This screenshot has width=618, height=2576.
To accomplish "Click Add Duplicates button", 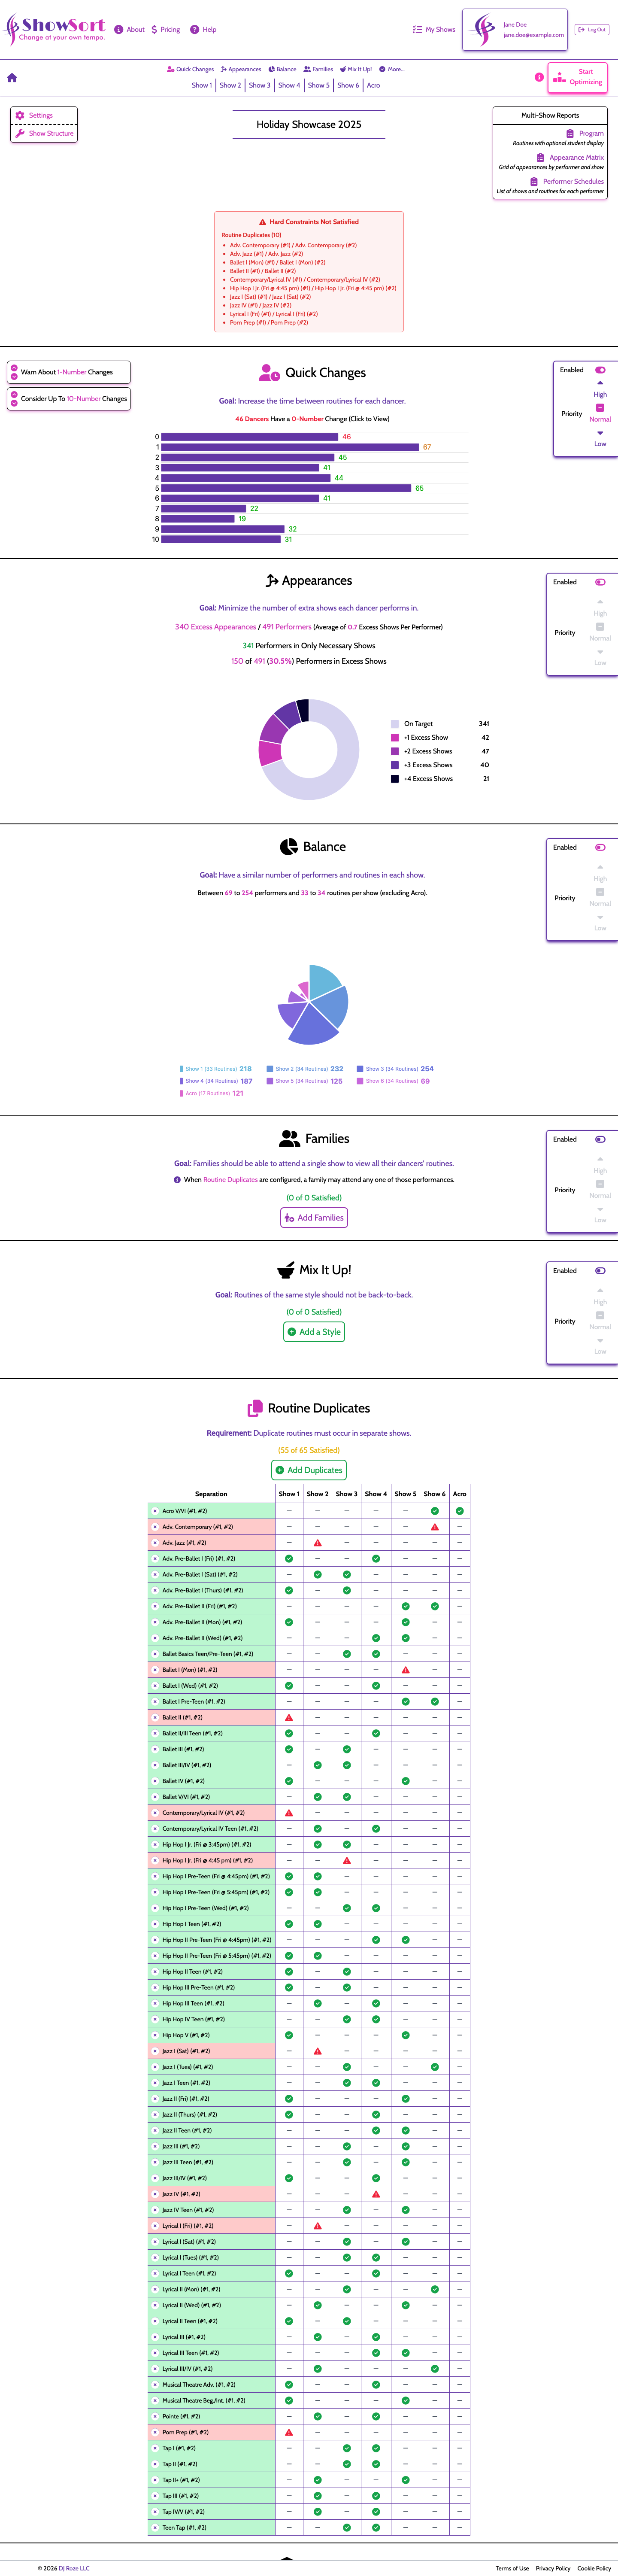I will [309, 1470].
